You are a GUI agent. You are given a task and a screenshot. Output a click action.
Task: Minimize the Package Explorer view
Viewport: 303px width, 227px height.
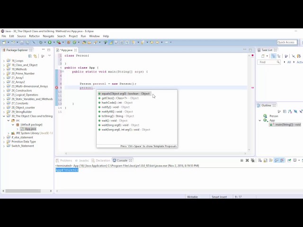[43, 50]
